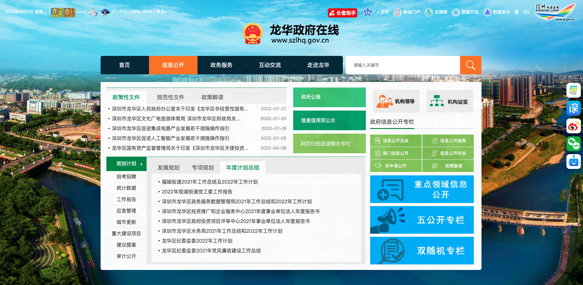Click the 政府公报 green button

[x=329, y=97]
